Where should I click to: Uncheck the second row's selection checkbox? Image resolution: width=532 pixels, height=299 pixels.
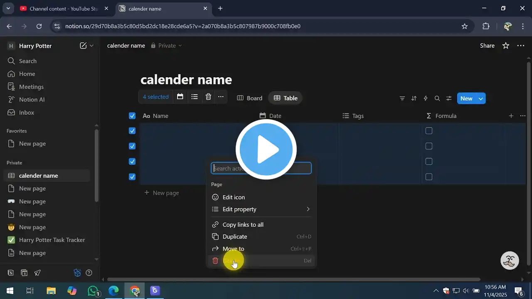point(132,146)
